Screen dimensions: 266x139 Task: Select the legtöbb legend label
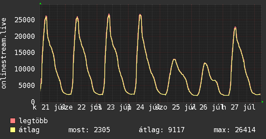[x=33, y=121]
